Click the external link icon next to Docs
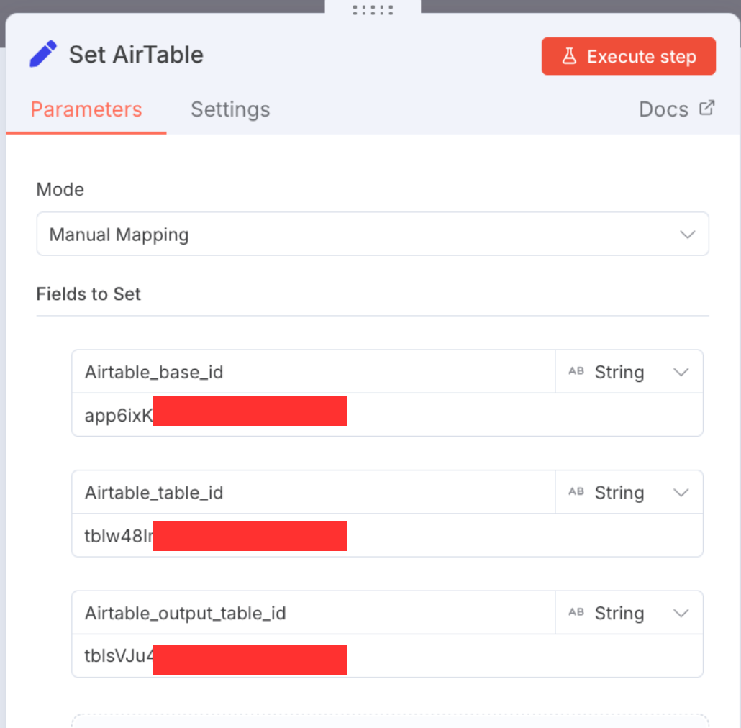The height and width of the screenshot is (728, 741). (x=707, y=109)
